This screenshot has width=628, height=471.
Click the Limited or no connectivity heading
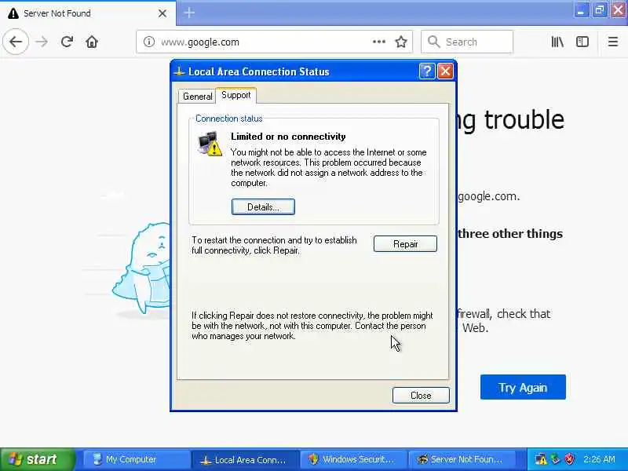point(288,137)
